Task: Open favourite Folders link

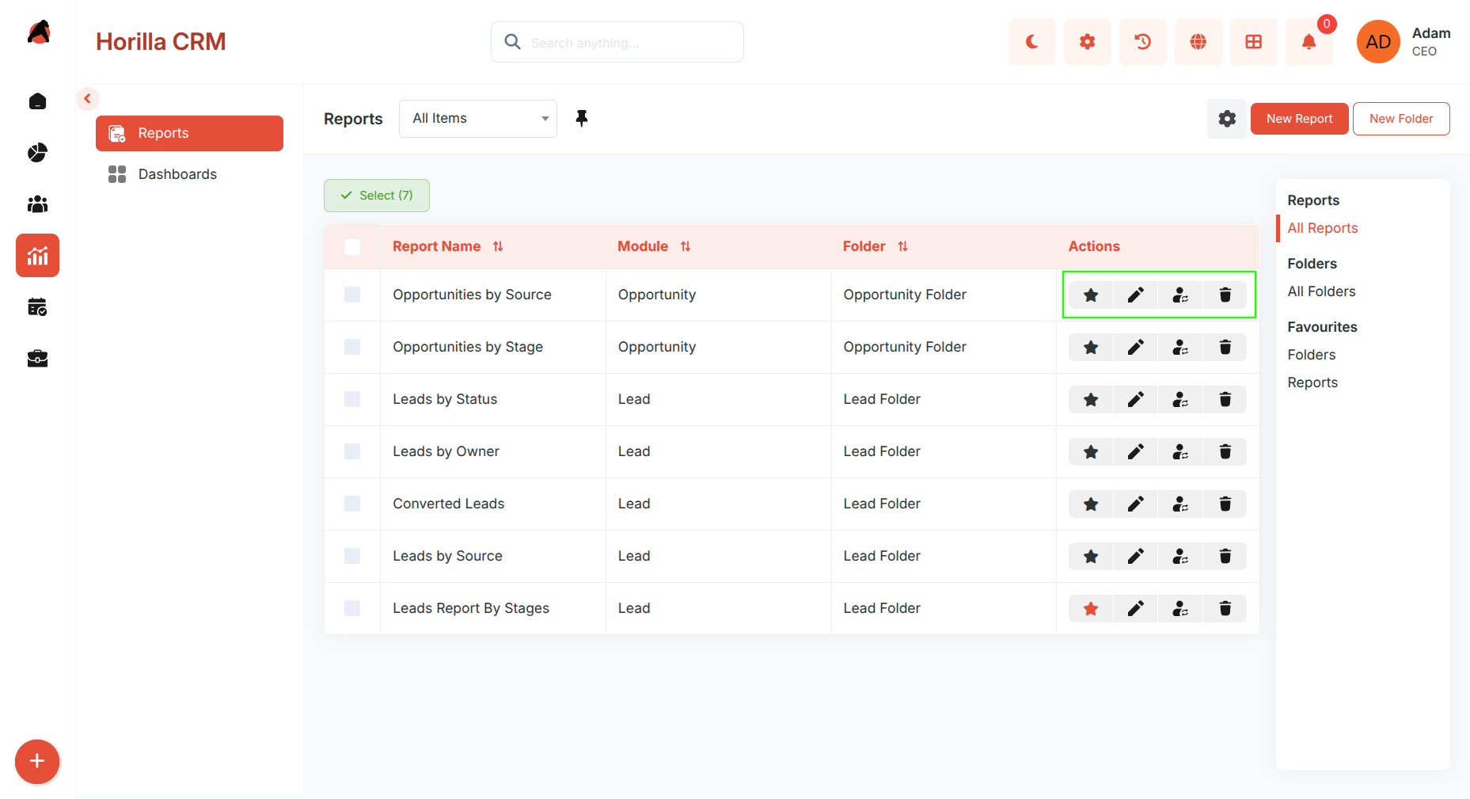Action: [x=1311, y=355]
